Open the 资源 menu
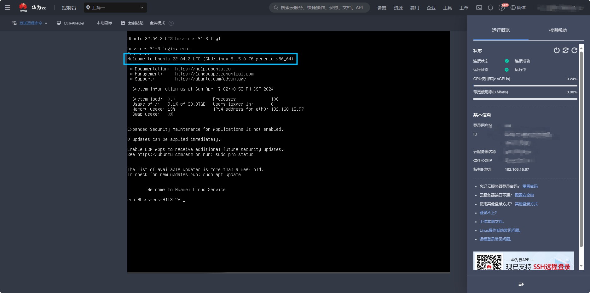Screen dimensions: 590x293 coord(398,8)
